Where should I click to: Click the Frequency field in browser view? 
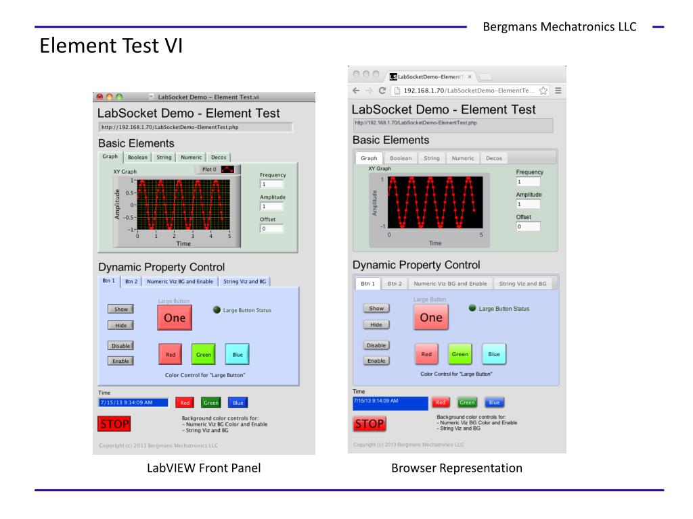pos(528,182)
